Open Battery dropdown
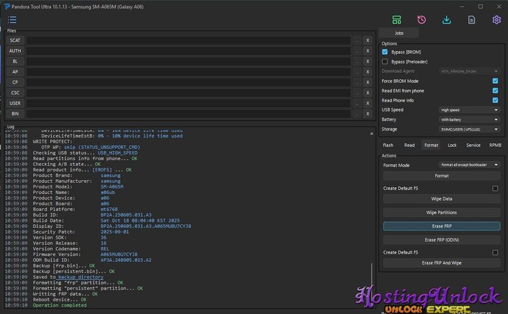This screenshot has height=314, width=508. coord(469,120)
